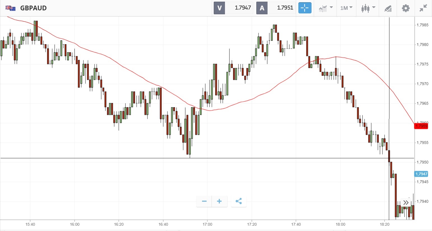This screenshot has height=231, width=432.
Task: Open the drawing tools pencil icon
Action: click(x=388, y=8)
